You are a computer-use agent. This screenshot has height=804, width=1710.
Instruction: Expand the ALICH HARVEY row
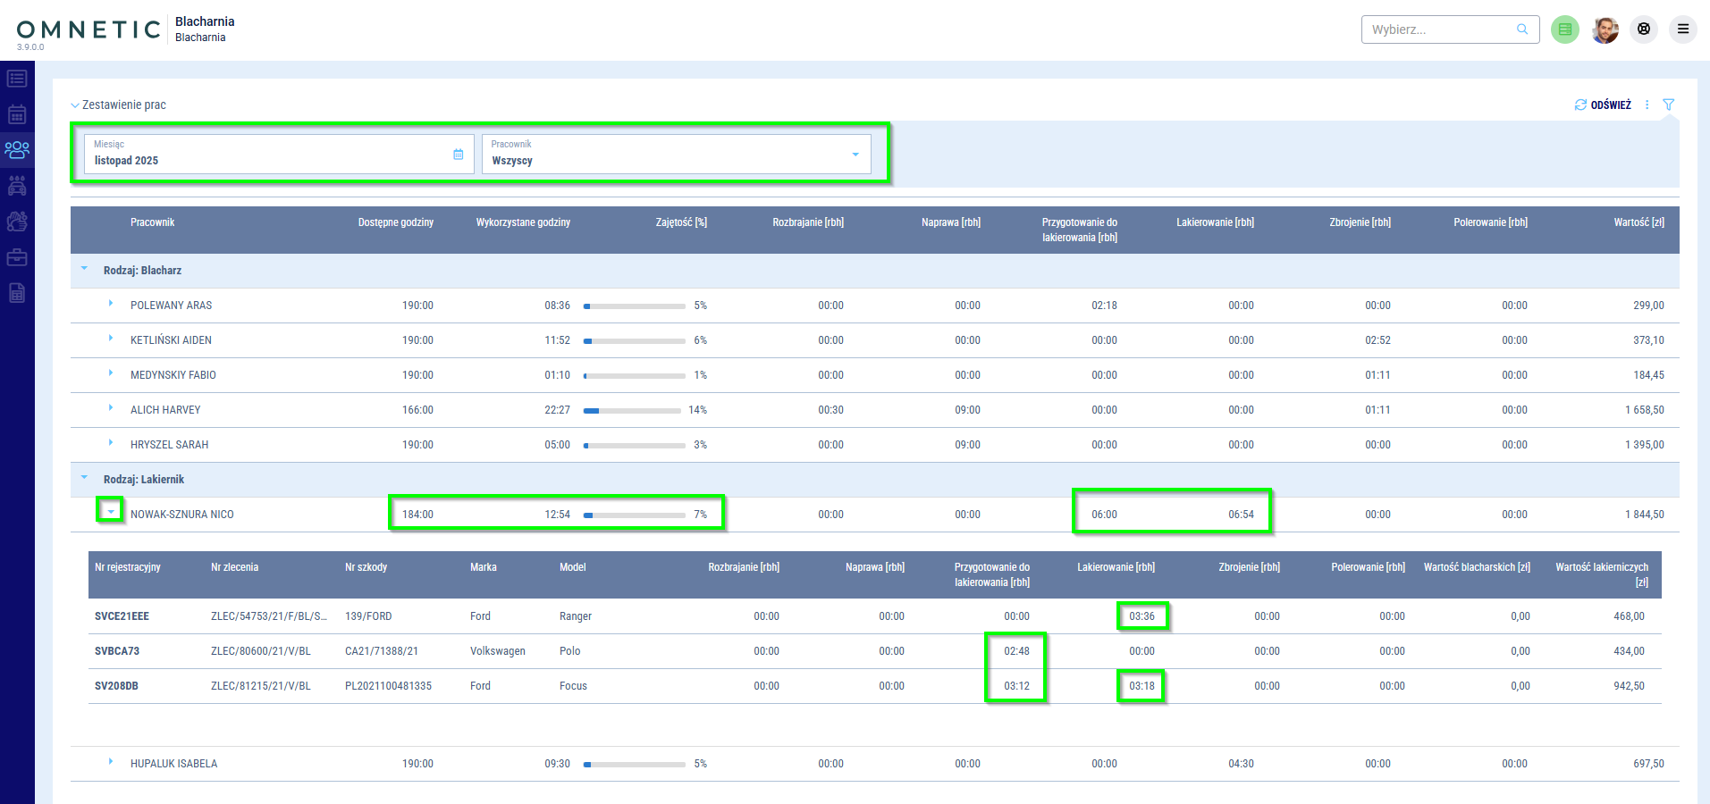click(111, 408)
